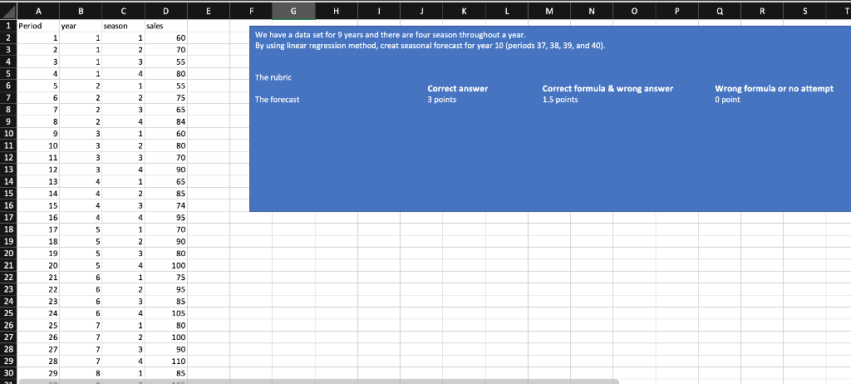Screen dimensions: 851x384
Task: Click 'The forecast' rubric label
Action: coord(277,100)
